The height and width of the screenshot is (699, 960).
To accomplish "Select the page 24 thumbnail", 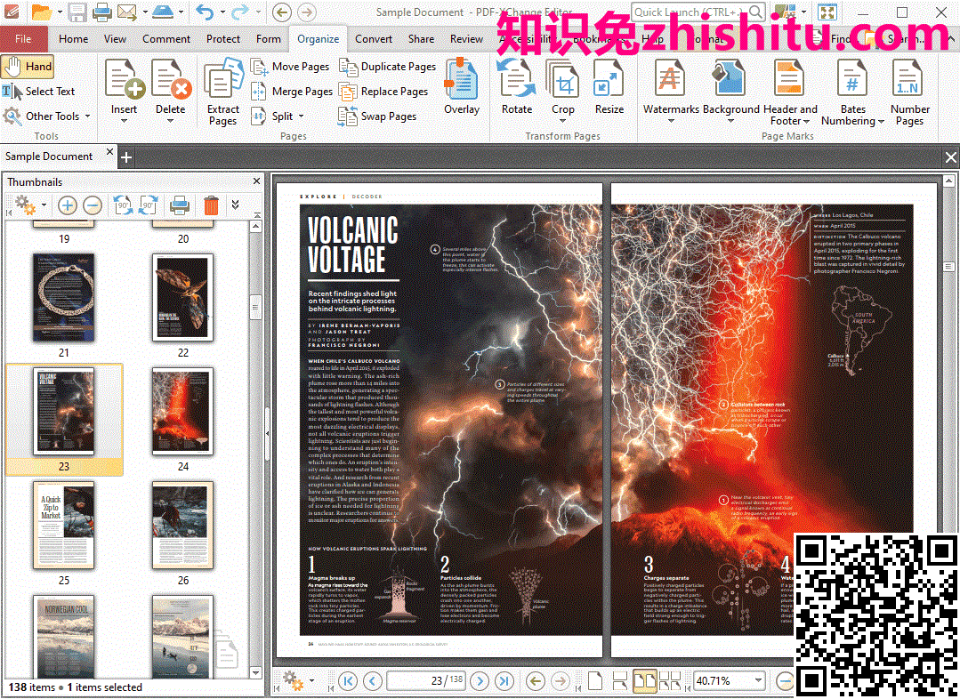I will (x=182, y=412).
